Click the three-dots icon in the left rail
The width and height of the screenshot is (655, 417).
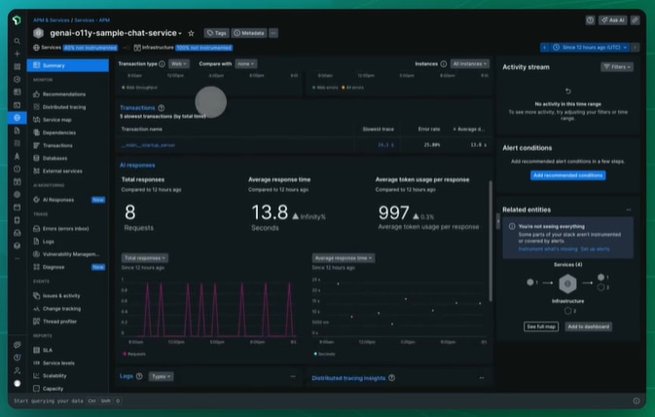point(18,258)
